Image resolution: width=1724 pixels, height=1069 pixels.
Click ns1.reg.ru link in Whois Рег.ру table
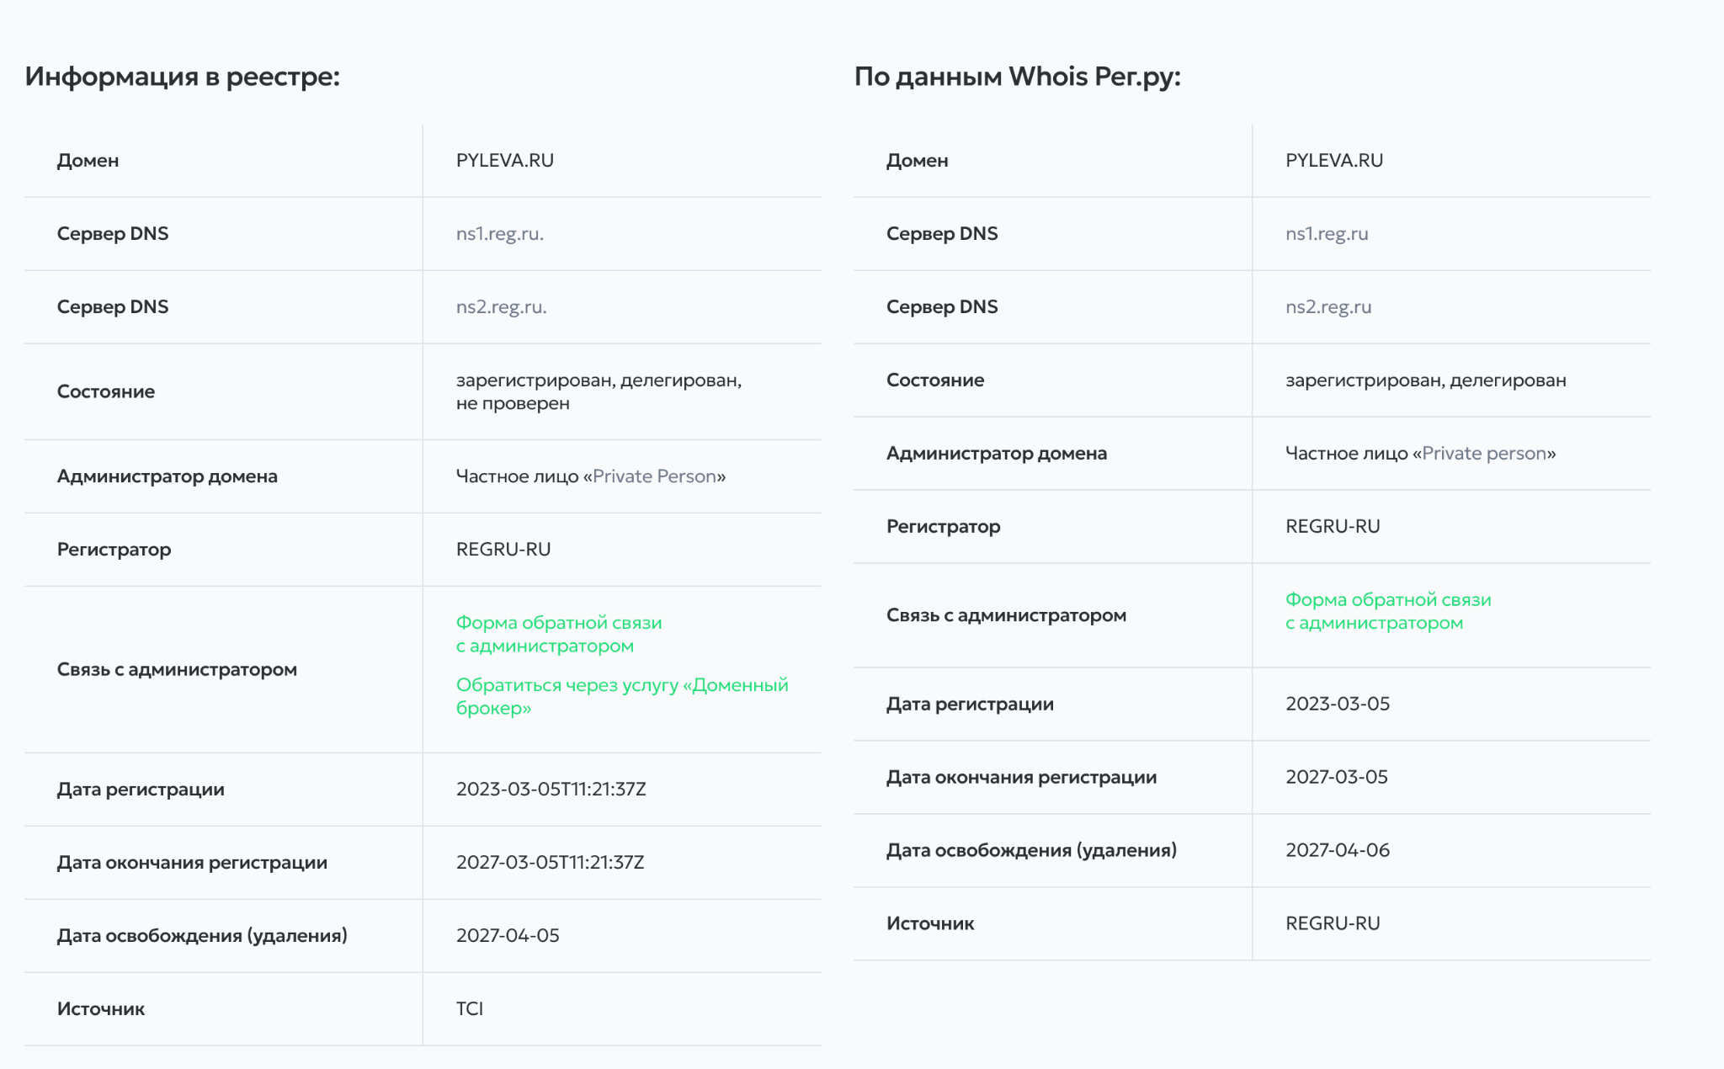pyautogui.click(x=1326, y=234)
